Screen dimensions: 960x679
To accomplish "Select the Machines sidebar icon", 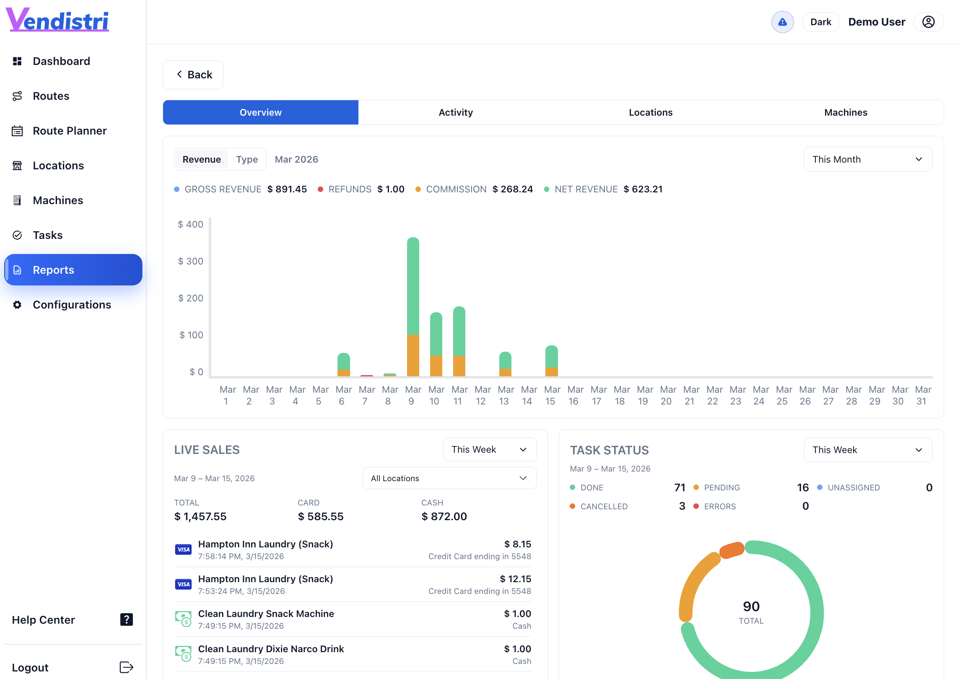I will pos(17,200).
